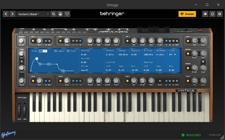The height and width of the screenshot is (140, 225).
Task: Toggle the gray Noise section button
Action: tap(22, 61)
